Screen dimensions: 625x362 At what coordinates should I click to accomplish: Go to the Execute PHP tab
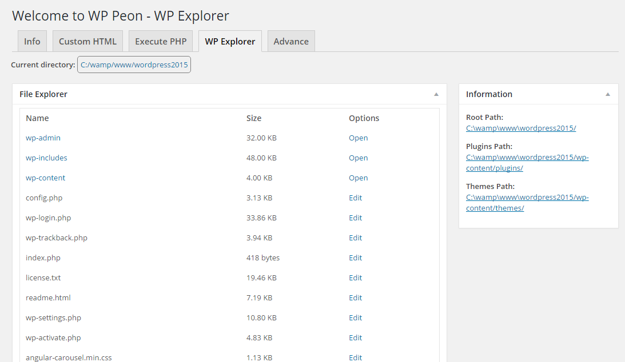(x=161, y=41)
